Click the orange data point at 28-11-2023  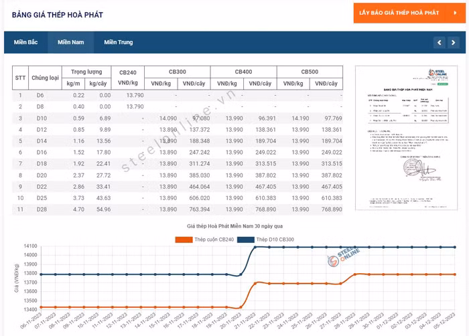point(355,274)
